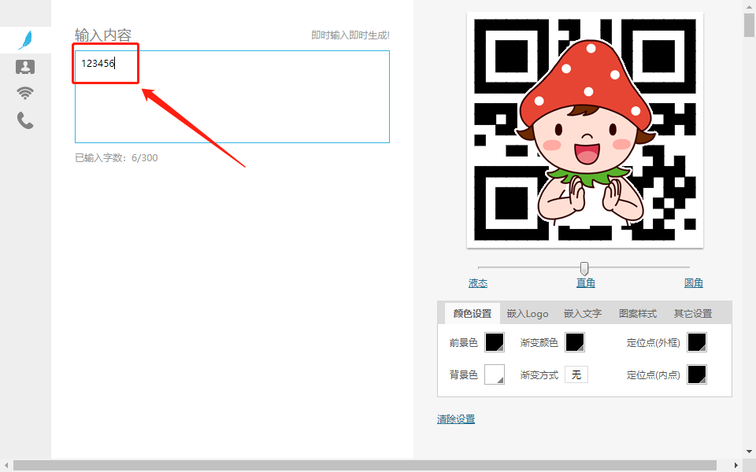The height and width of the screenshot is (472, 756).
Task: Switch to the 其它设置 tab
Action: [x=692, y=313]
